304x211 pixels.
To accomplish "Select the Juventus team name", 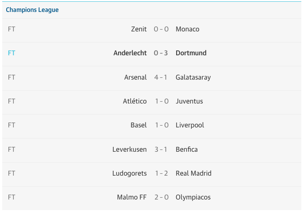I will click(x=189, y=101).
